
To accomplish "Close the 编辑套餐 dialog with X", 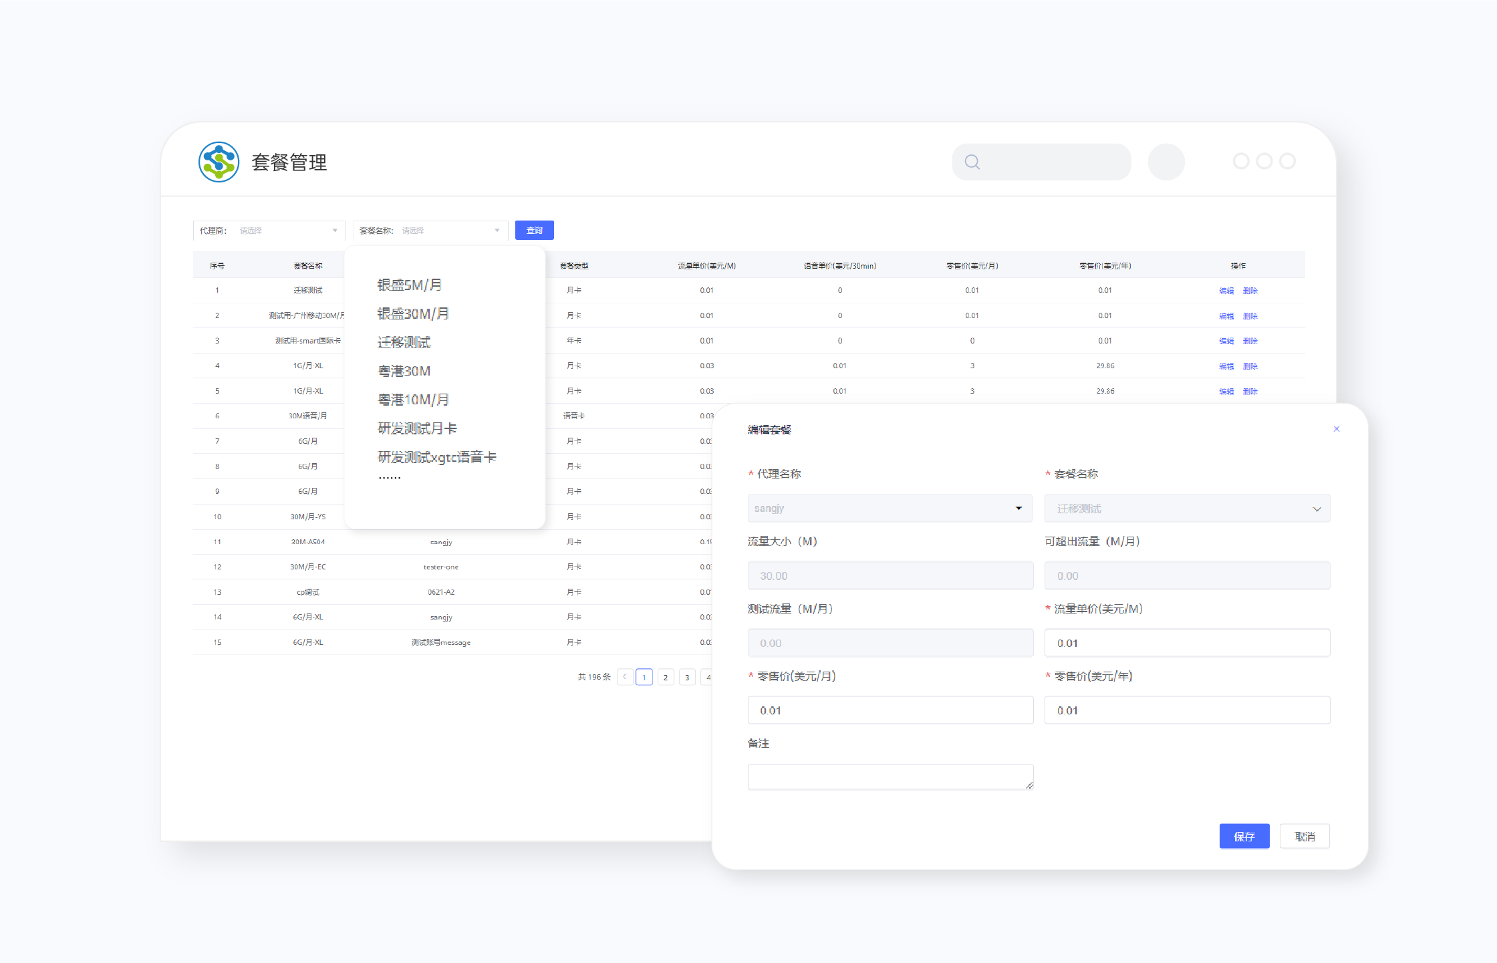I will tap(1336, 429).
